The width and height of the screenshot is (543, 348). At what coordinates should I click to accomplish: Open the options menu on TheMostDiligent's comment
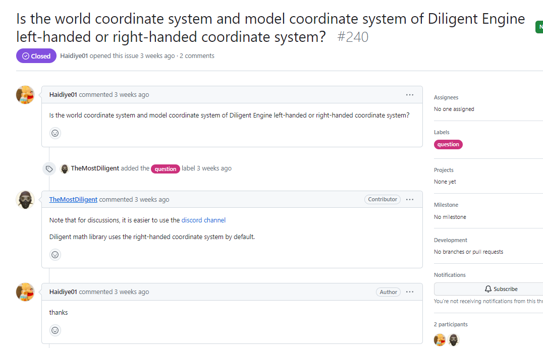(409, 199)
